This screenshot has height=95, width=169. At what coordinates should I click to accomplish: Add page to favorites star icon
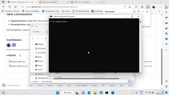[130, 7]
